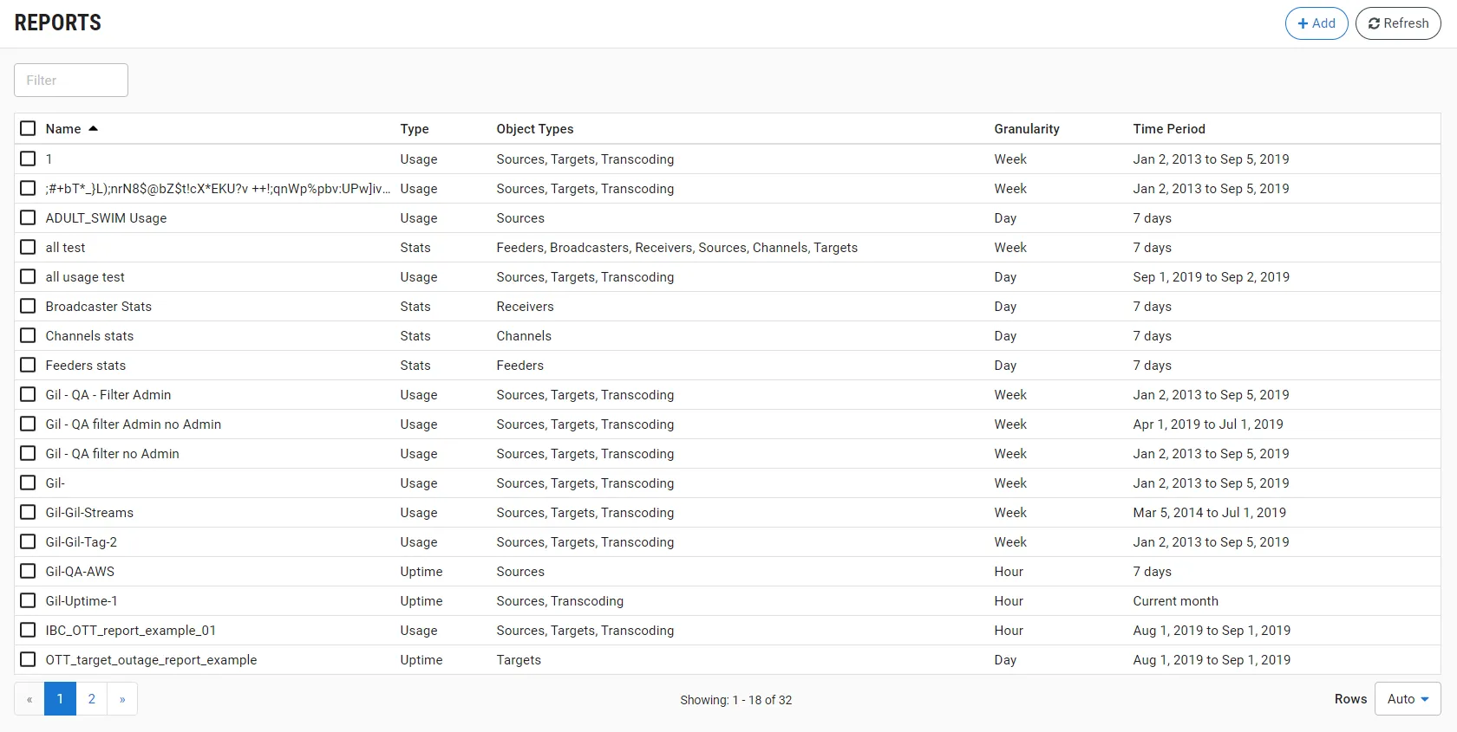Check the Gil-Uptime-1 row checkbox
Viewport: 1457px width, 732px height.
pos(28,600)
